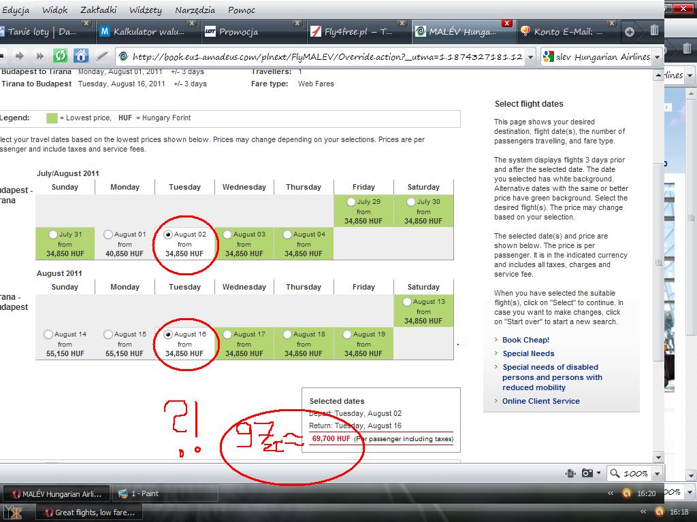This screenshot has width=697, height=522.
Task: Click the fast-forward double arrow icon
Action: pos(40,56)
